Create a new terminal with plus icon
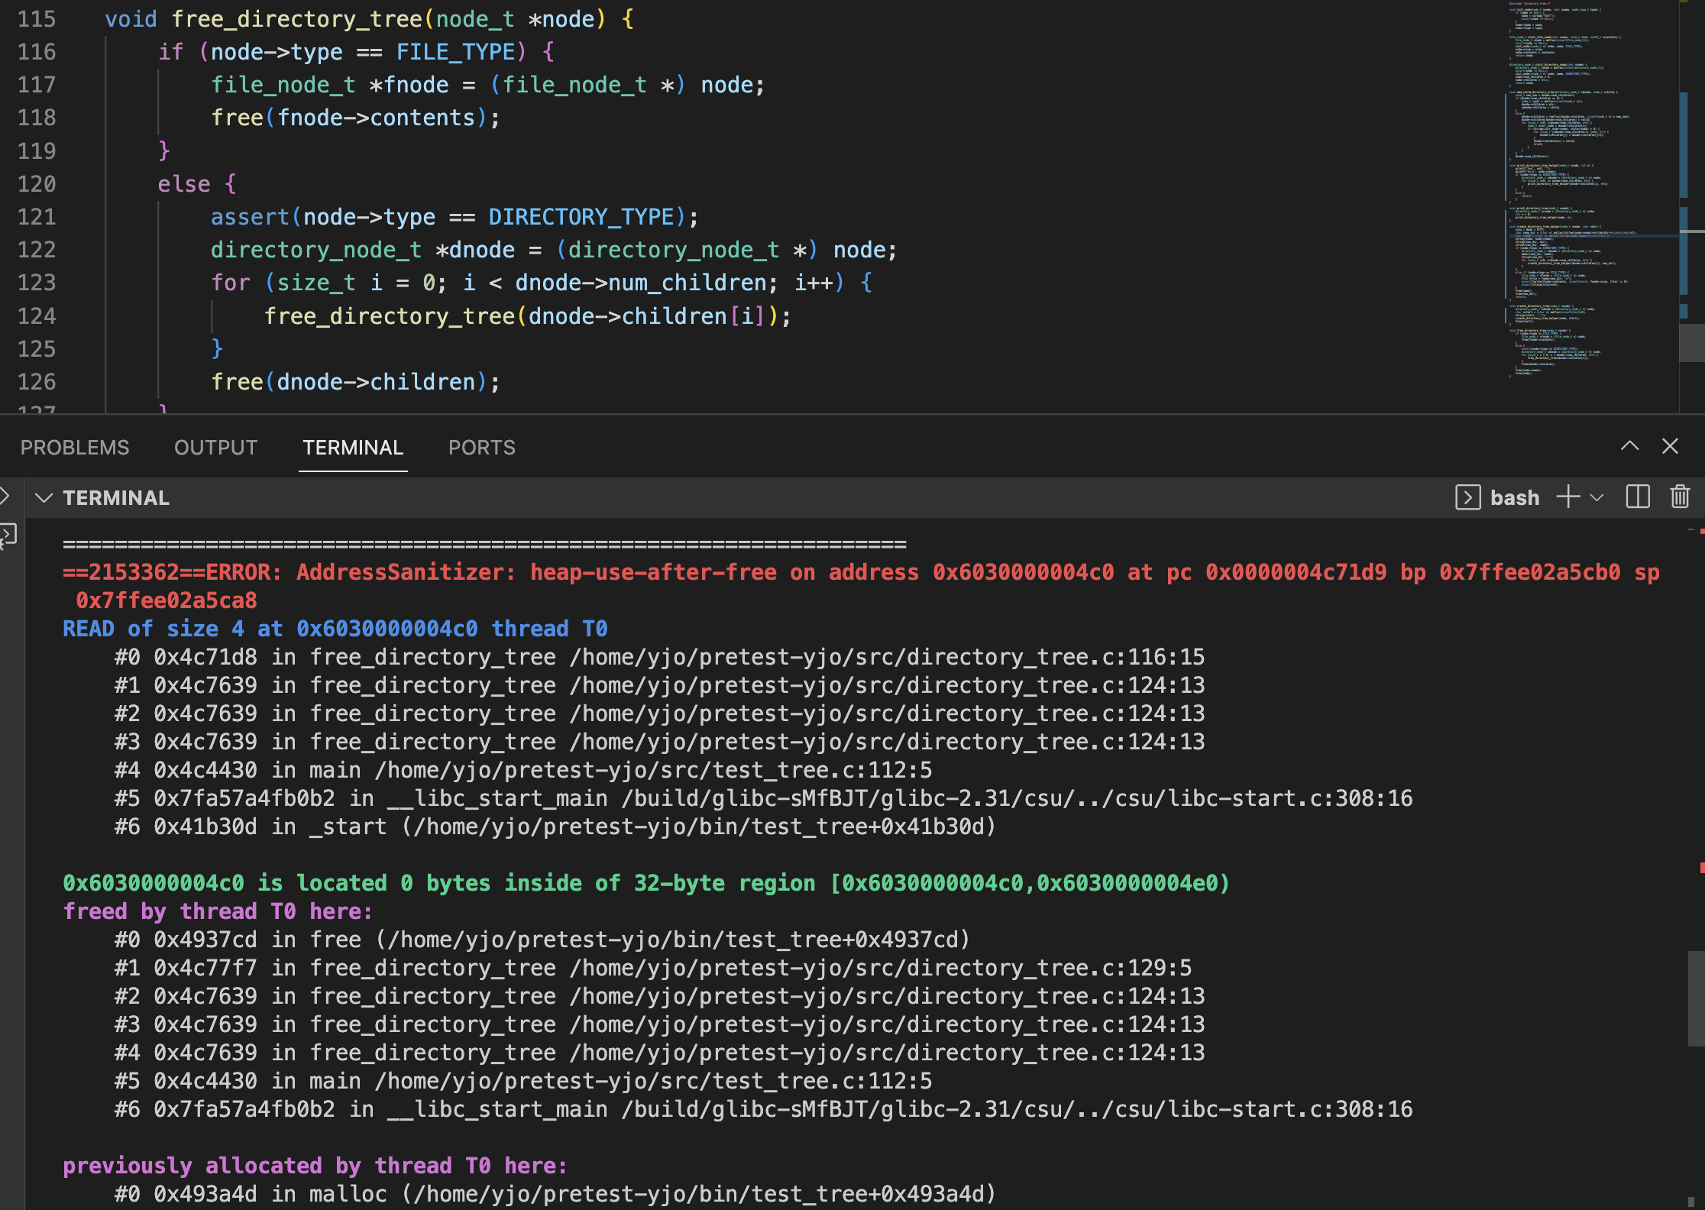The image size is (1705, 1210). coord(1567,497)
